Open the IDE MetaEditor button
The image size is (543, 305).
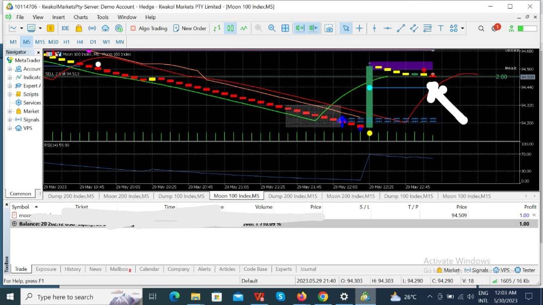[x=65, y=28]
